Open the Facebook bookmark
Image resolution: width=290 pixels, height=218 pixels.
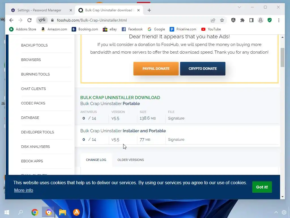point(132,29)
